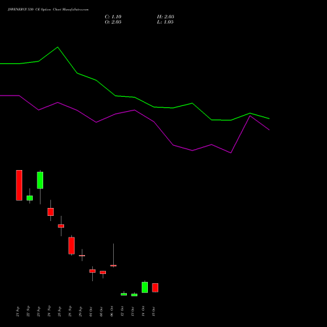Screen dimensions: 327x327
Task: Click the long-wick candle for 06 Oct
Action: click(x=113, y=266)
